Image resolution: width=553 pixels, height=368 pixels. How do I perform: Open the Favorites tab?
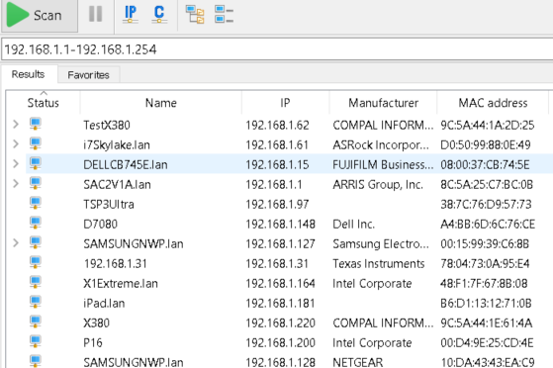click(88, 75)
